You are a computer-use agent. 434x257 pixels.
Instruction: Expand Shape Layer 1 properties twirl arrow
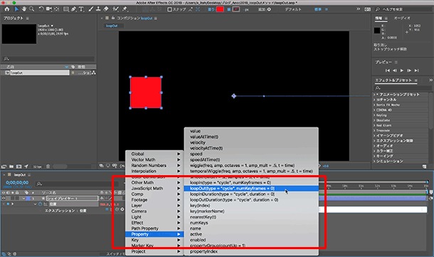[x=23, y=199]
